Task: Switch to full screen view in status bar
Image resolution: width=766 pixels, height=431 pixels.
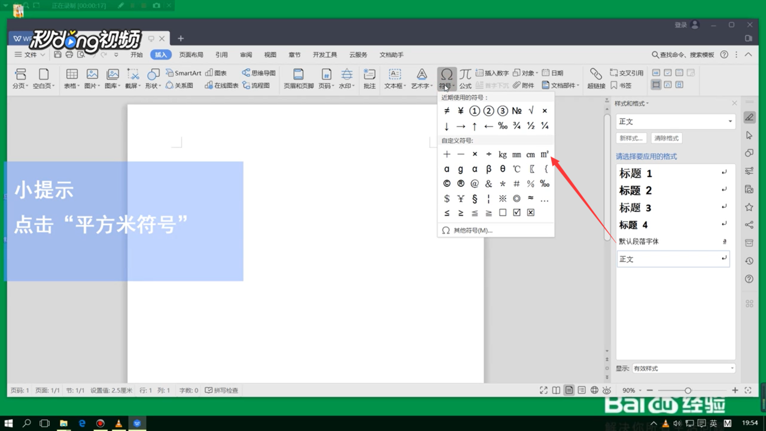Action: (543, 390)
